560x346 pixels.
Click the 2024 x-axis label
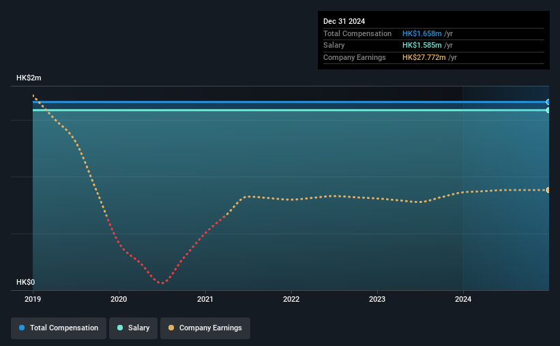pyautogui.click(x=463, y=299)
